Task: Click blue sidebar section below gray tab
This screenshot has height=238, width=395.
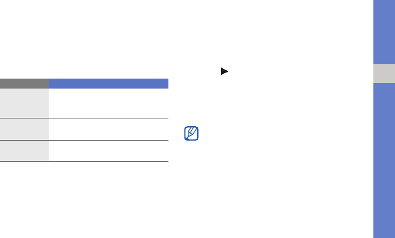Action: [x=384, y=161]
